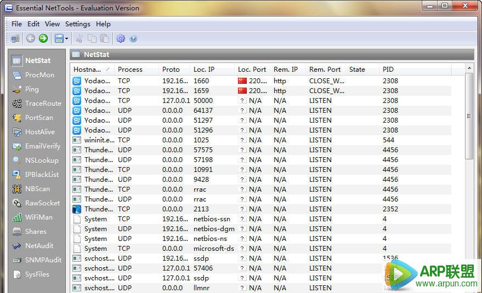Sort table by PID column header
This screenshot has height=293, width=482.
[x=388, y=70]
